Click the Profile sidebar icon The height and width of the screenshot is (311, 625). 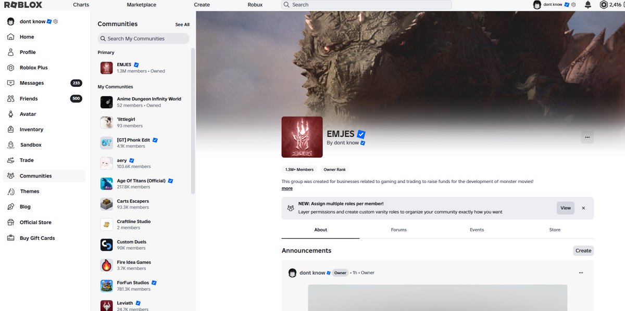pyautogui.click(x=10, y=52)
